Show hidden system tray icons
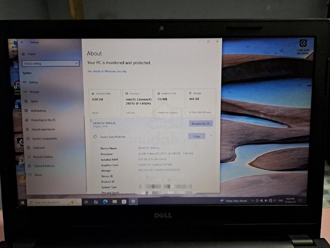Image resolution: width=330 pixels, height=248 pixels. point(252,201)
